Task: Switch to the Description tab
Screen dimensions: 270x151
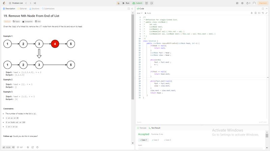Action: tap(9, 9)
